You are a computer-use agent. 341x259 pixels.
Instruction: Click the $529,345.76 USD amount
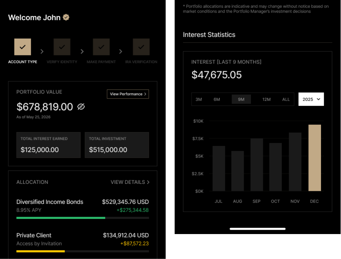125,202
